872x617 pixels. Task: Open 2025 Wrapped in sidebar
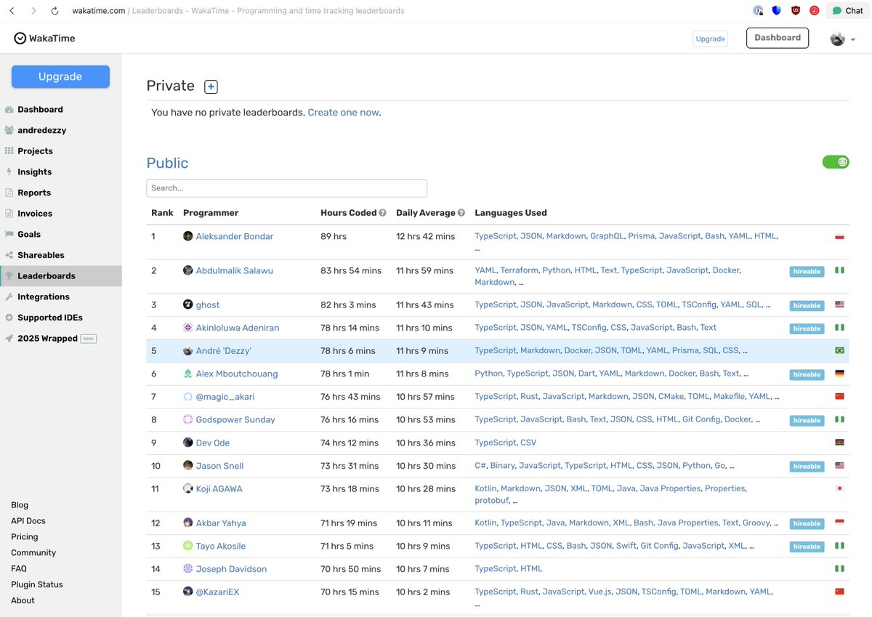tap(47, 339)
